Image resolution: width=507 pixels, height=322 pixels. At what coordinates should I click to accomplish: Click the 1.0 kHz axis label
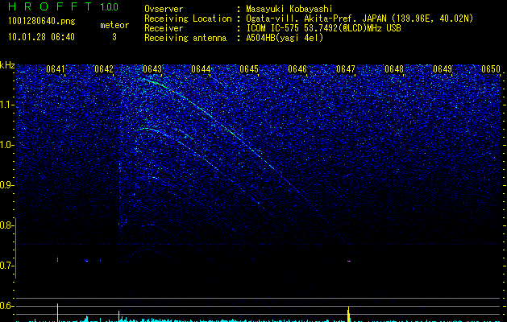pos(7,145)
